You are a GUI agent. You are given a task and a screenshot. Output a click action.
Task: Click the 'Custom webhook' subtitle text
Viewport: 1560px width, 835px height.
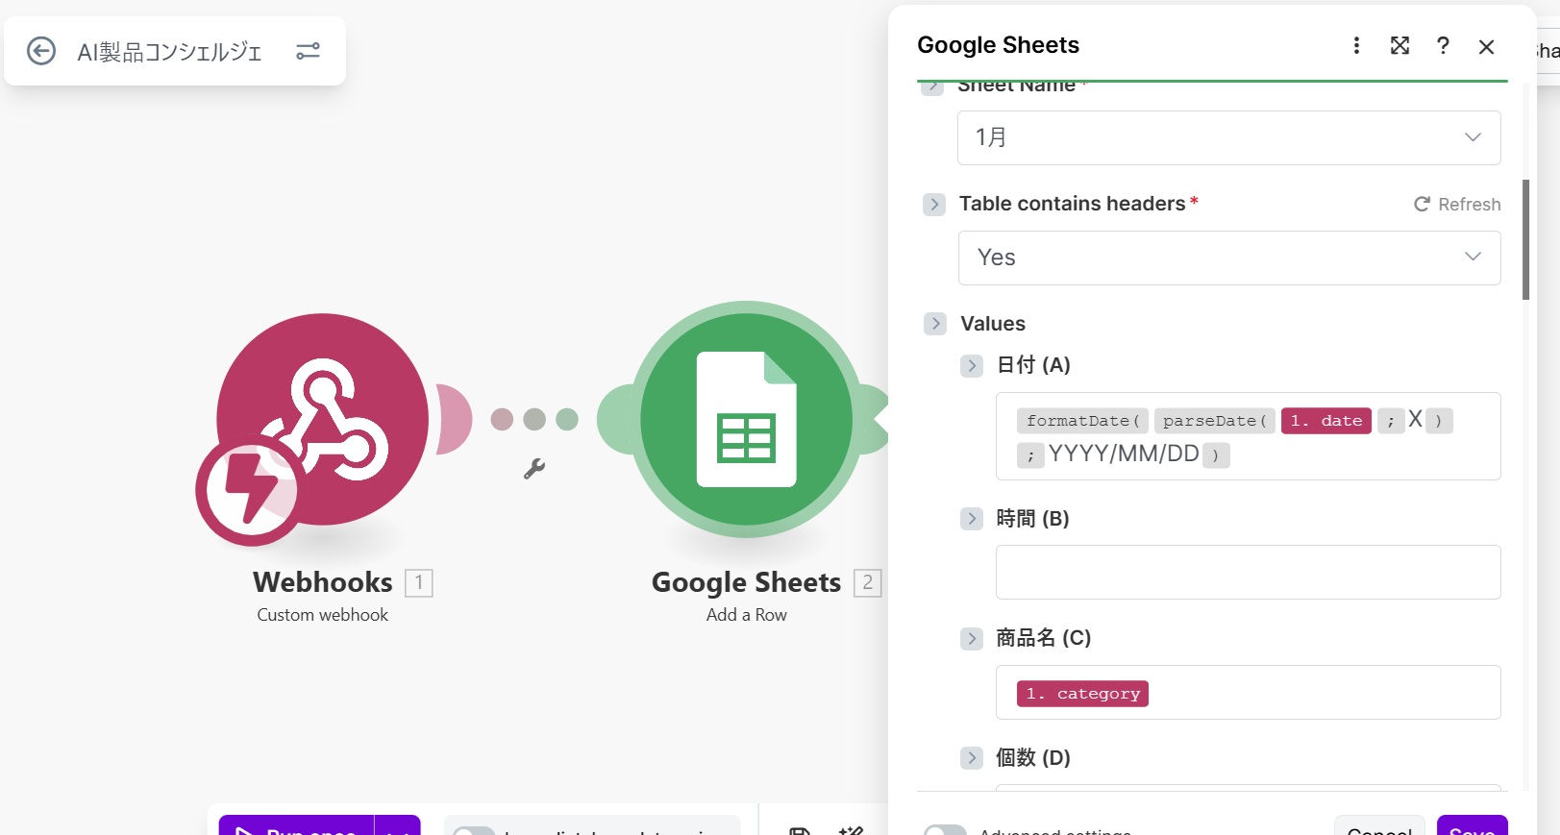point(323,615)
